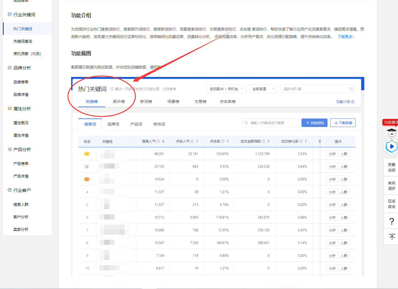The image size is (398, 289).
Task: Expand the 全部渠道 channel dropdown
Action: point(263,89)
